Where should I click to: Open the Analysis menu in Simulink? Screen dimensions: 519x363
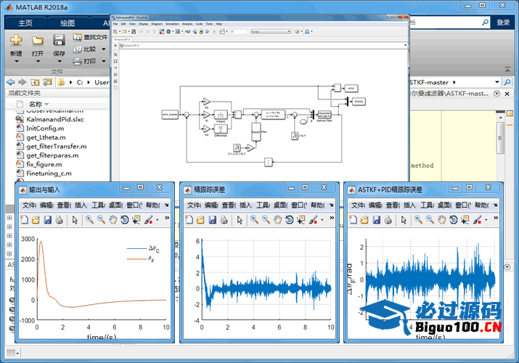[x=187, y=24]
